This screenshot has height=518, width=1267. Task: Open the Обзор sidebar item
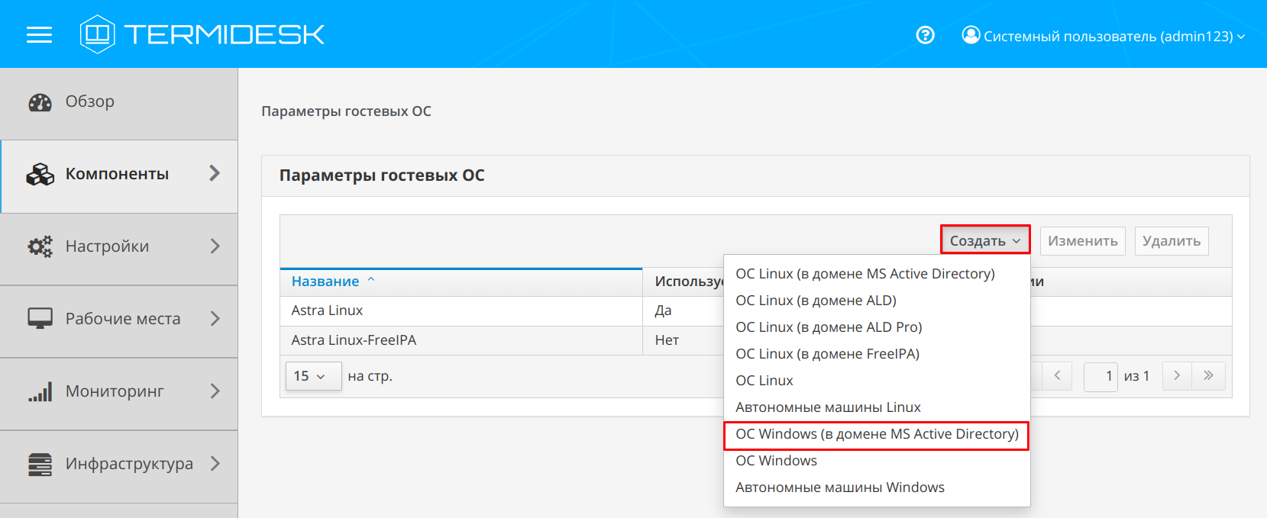pyautogui.click(x=118, y=103)
